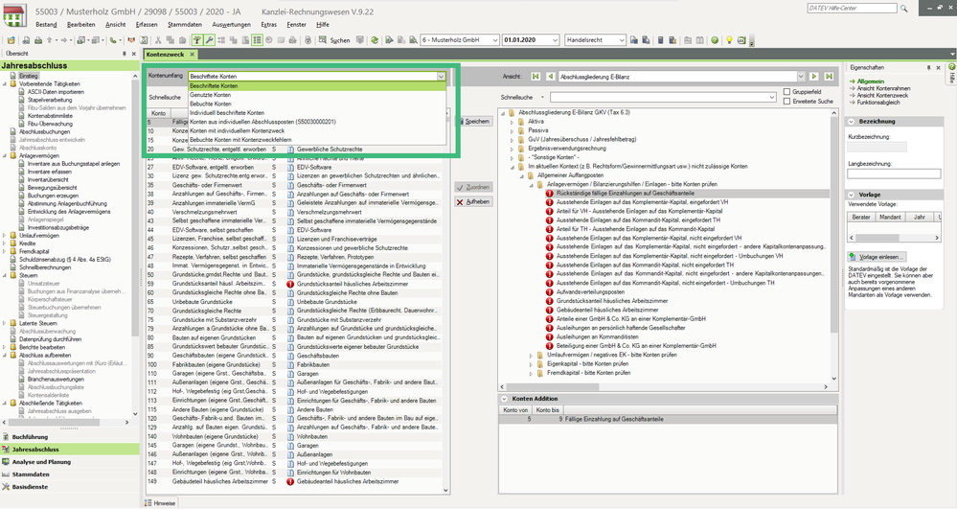The image size is (957, 509).
Task: Click the scissors cut icon
Action: click(x=158, y=40)
